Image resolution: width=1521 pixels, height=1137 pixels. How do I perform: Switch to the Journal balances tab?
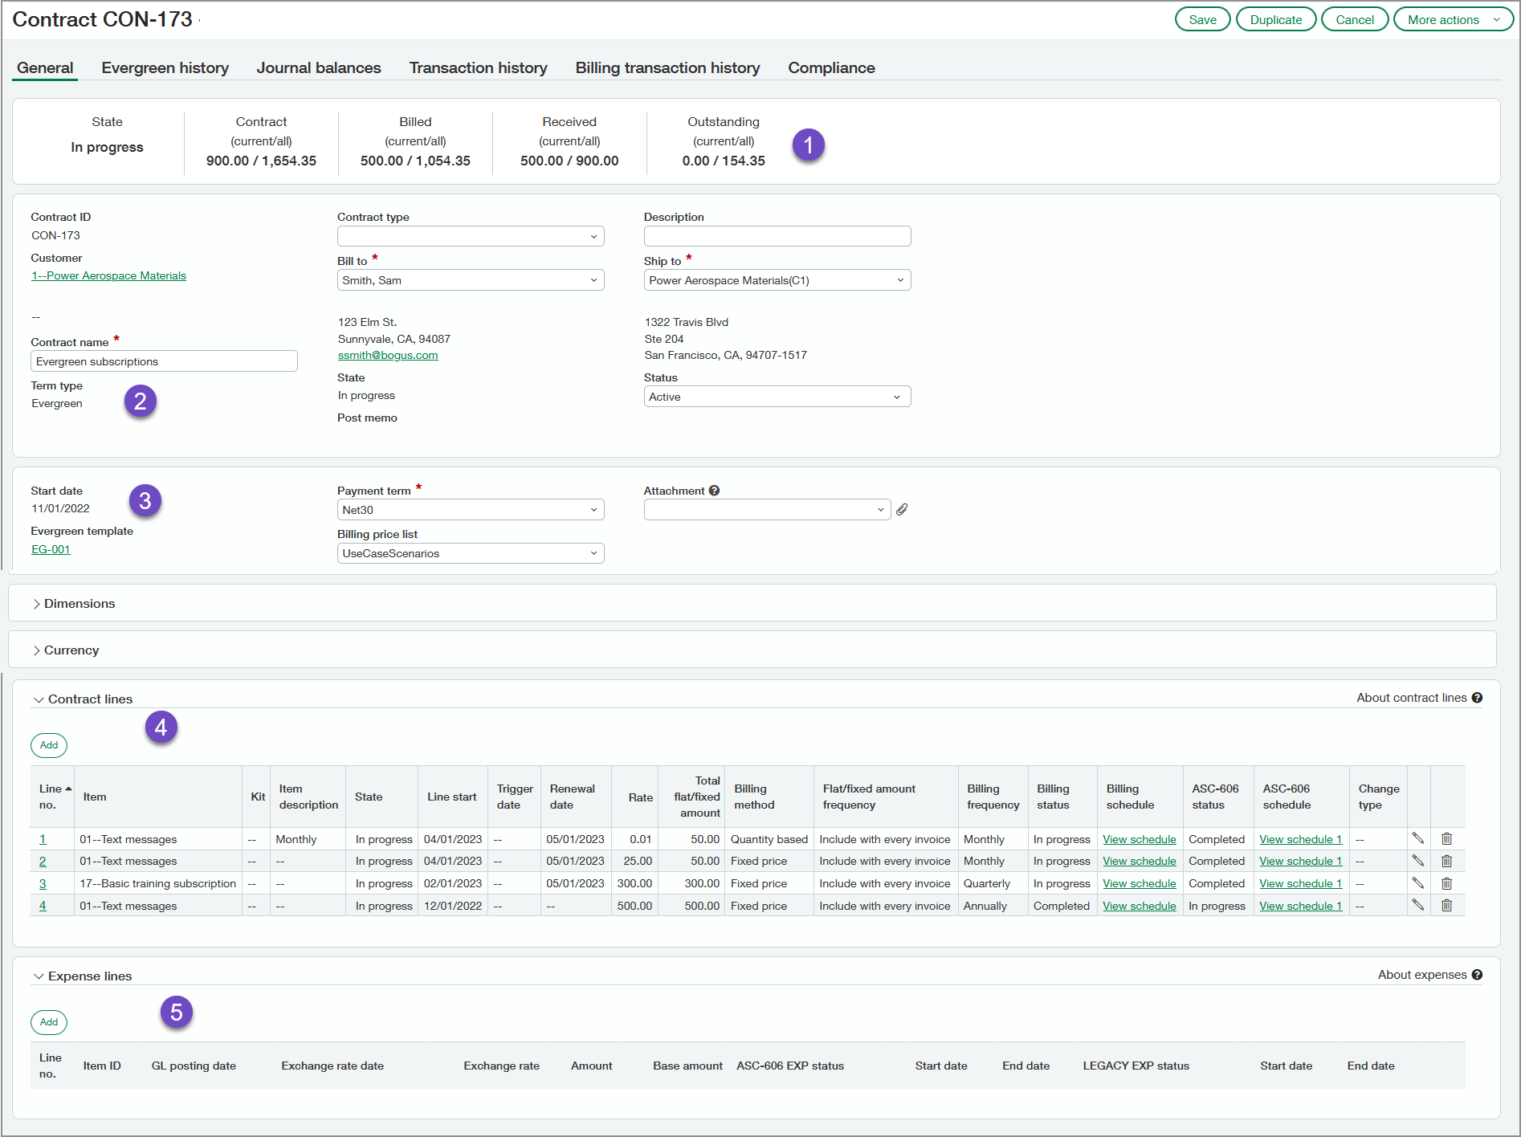318,67
